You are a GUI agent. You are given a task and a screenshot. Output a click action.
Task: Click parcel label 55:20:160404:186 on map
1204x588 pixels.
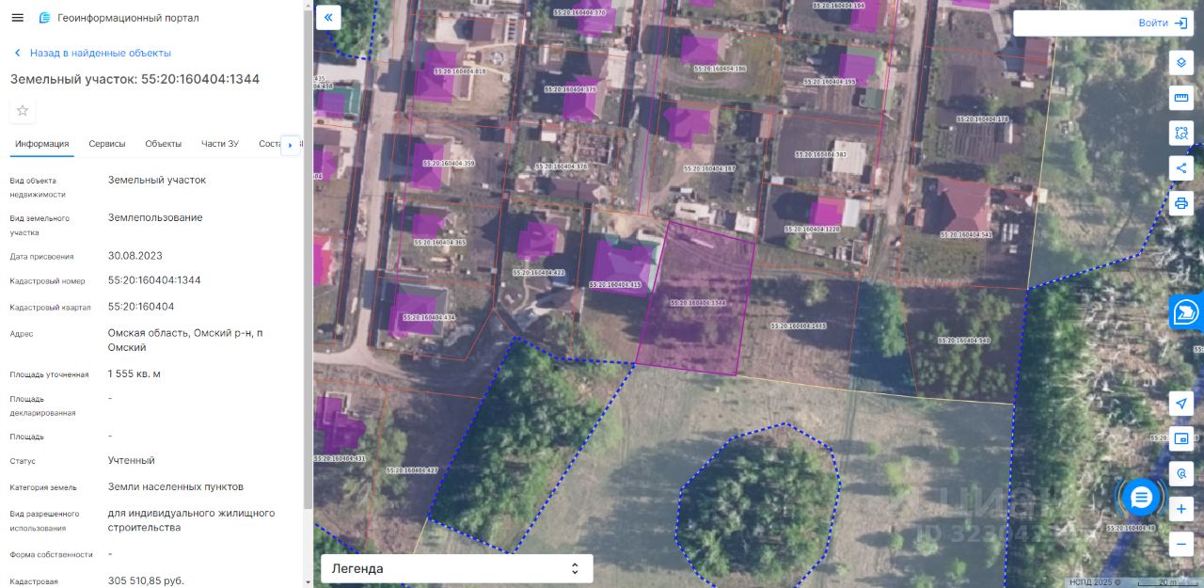click(719, 69)
